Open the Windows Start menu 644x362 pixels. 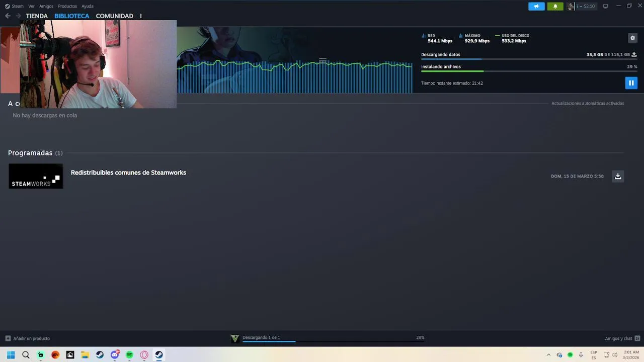click(11, 355)
